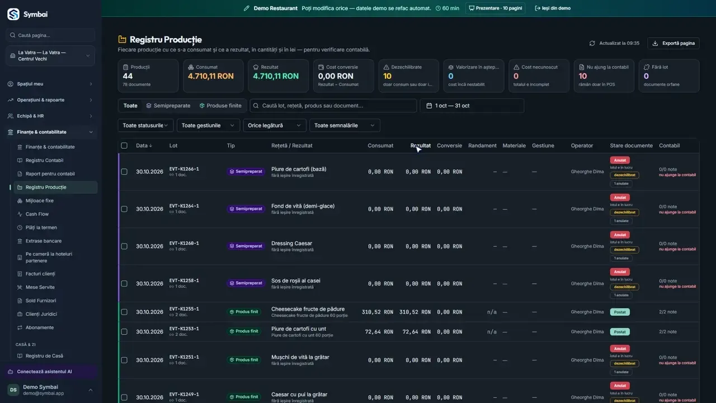The width and height of the screenshot is (716, 403).
Task: Open the Orice legătură filter dropdown
Action: click(275, 125)
